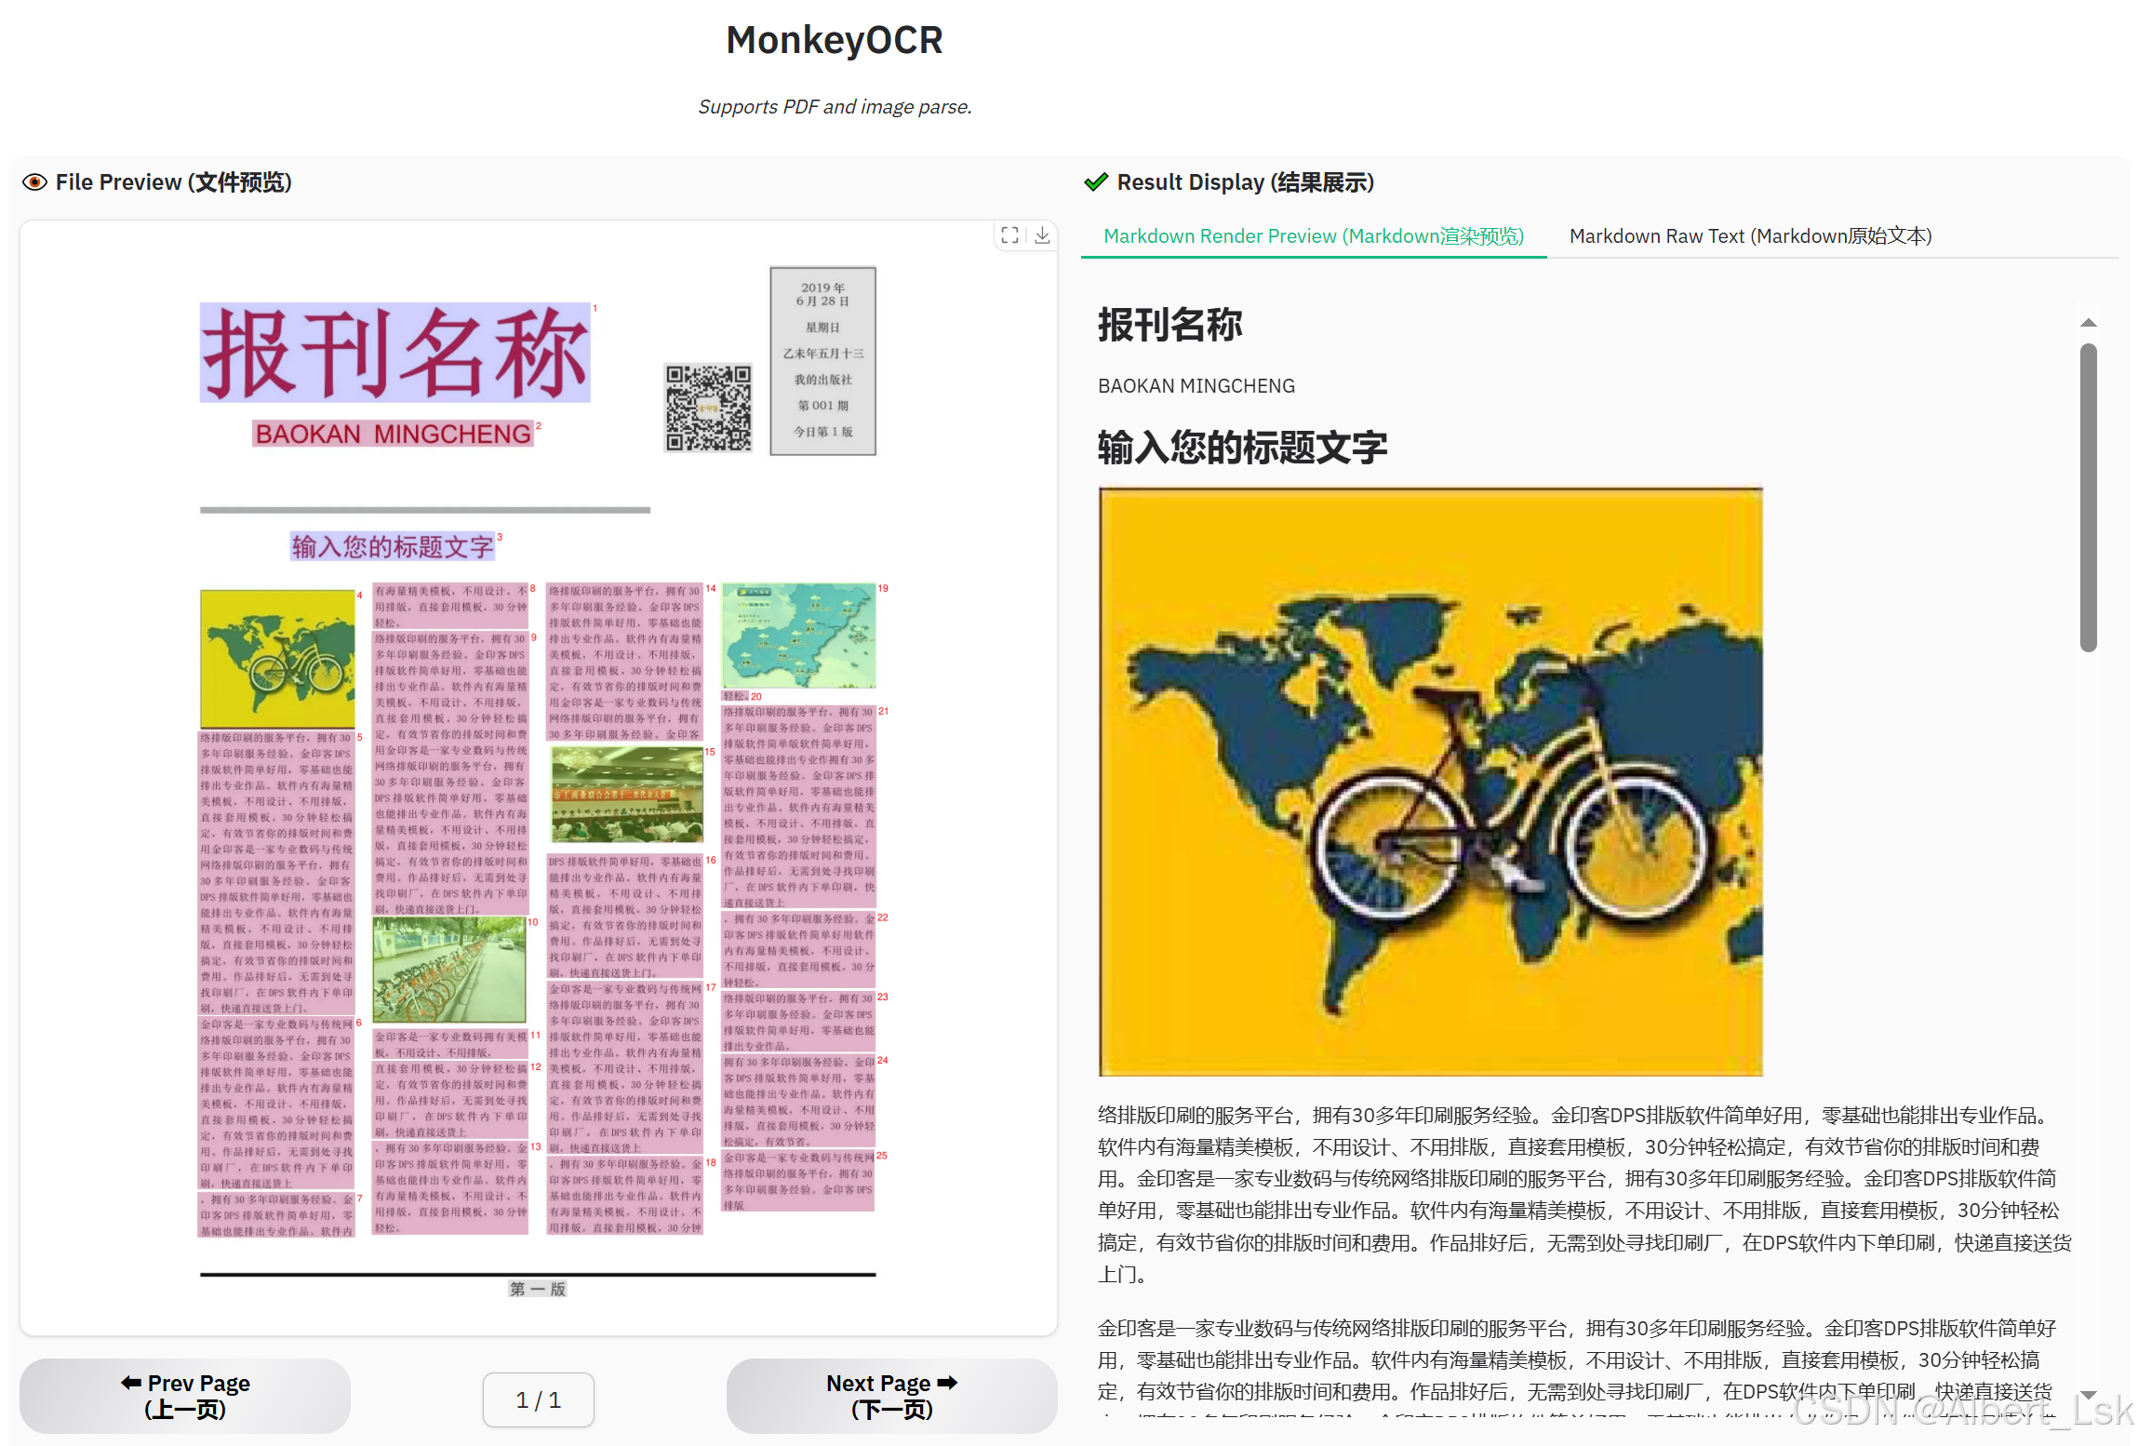The height and width of the screenshot is (1446, 2138).
Task: Click the BAOKAN MINGCHENG text in results
Action: click(x=1196, y=385)
